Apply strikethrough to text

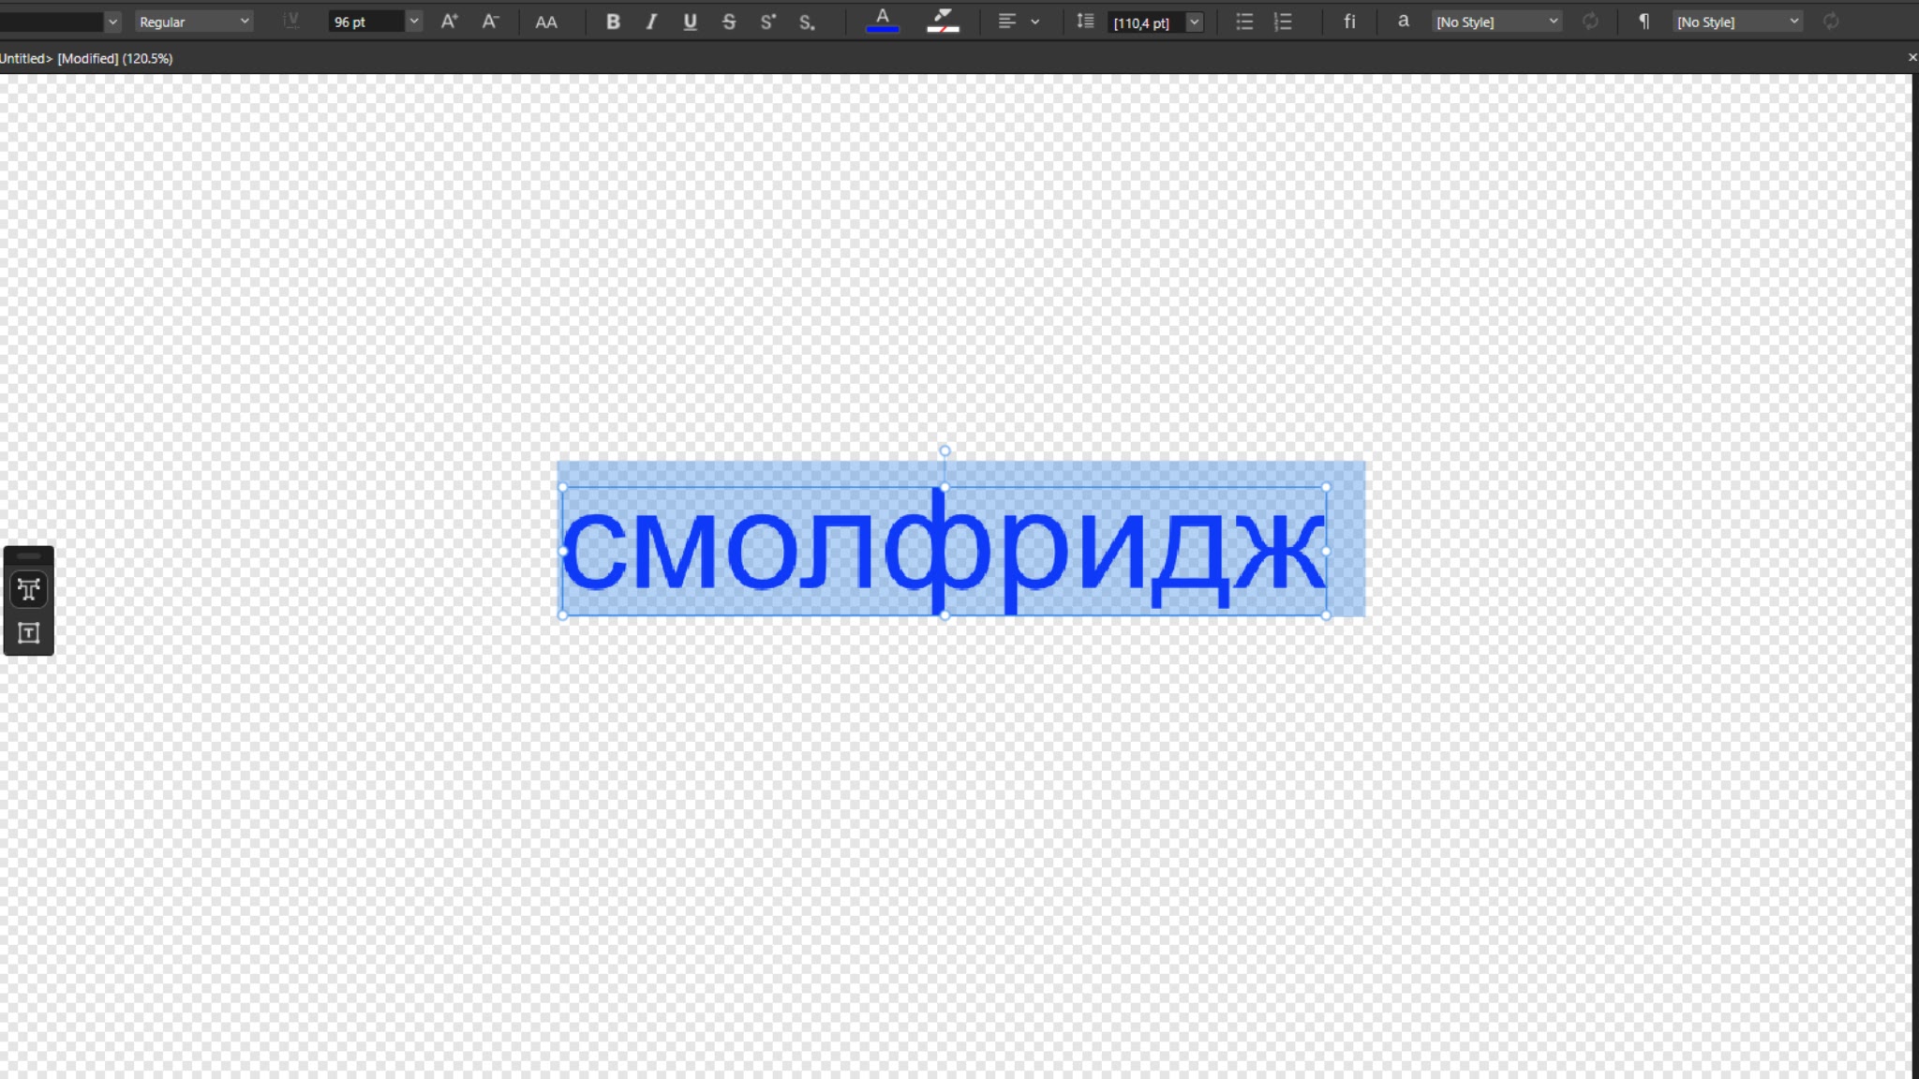point(729,22)
